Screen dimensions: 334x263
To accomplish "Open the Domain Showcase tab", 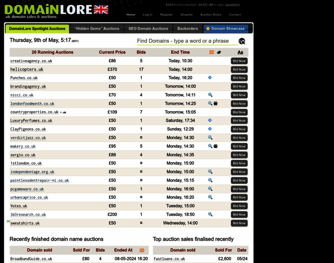I will (x=226, y=28).
